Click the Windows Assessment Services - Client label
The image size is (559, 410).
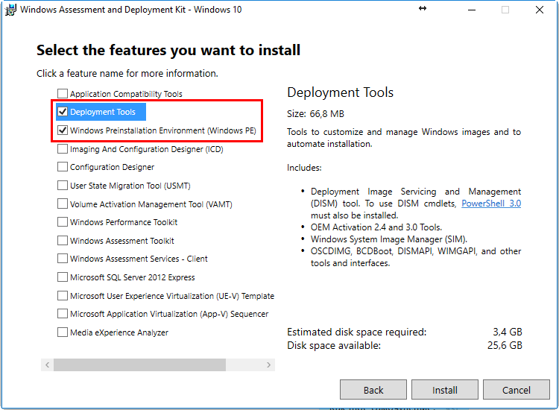139,259
